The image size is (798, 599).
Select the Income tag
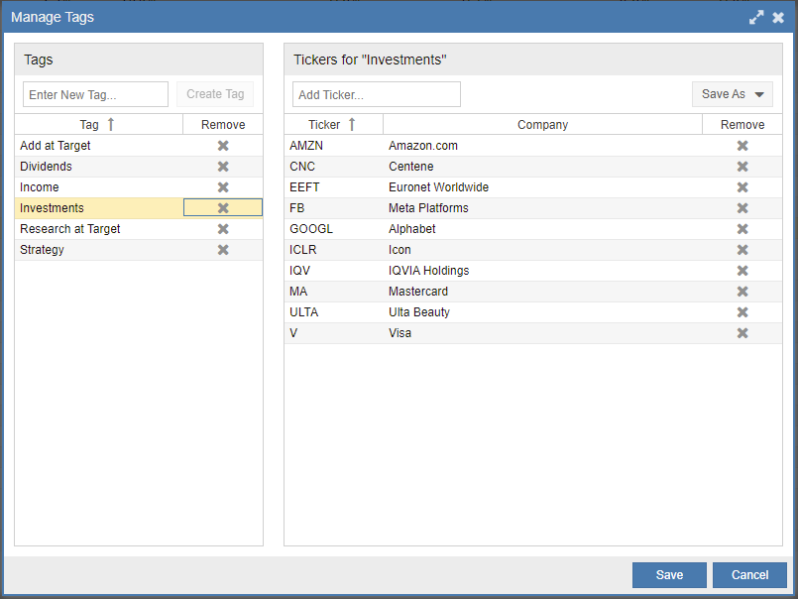(x=99, y=187)
